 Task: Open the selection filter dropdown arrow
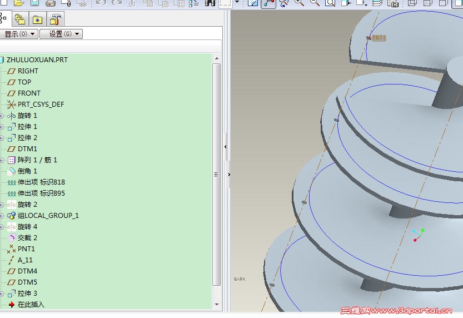click(237, 2)
